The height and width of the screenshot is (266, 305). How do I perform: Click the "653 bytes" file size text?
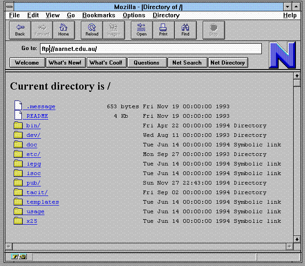coord(123,106)
